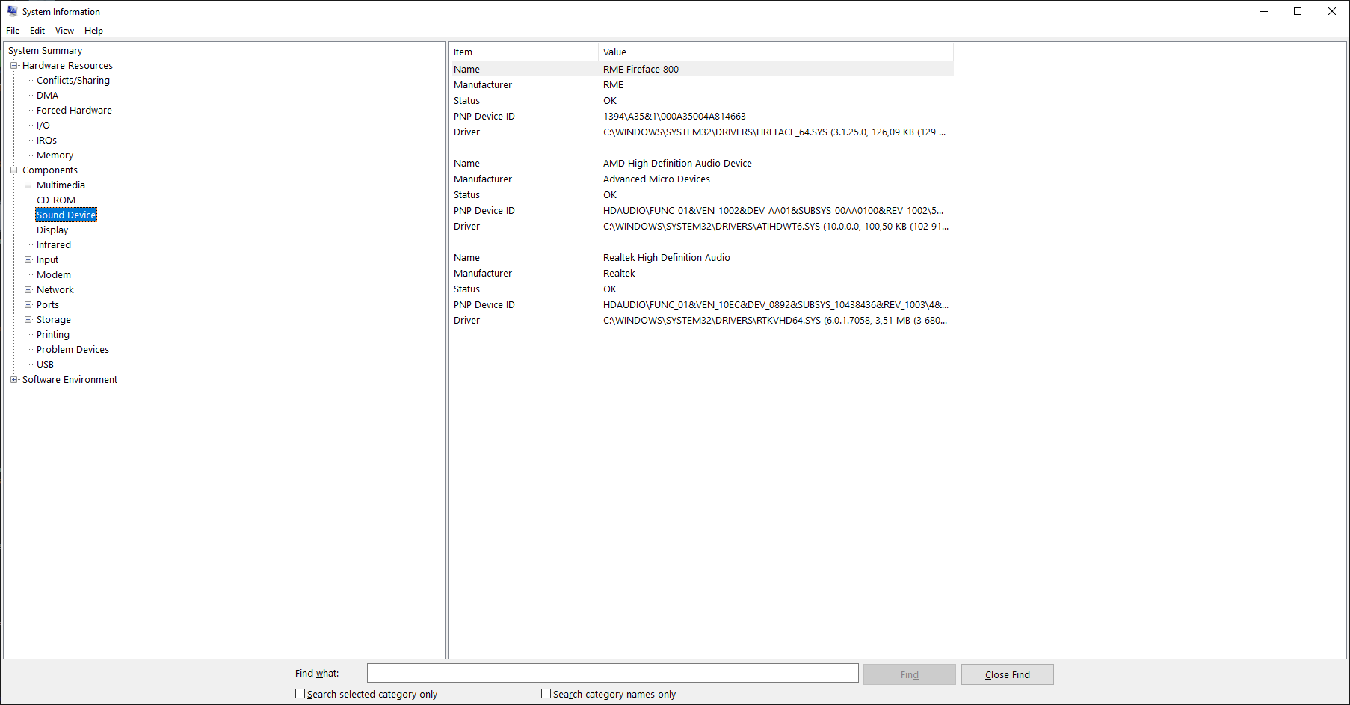1350x705 pixels.
Task: Click the Advanced Micro Devices manufacturer value
Action: point(656,179)
